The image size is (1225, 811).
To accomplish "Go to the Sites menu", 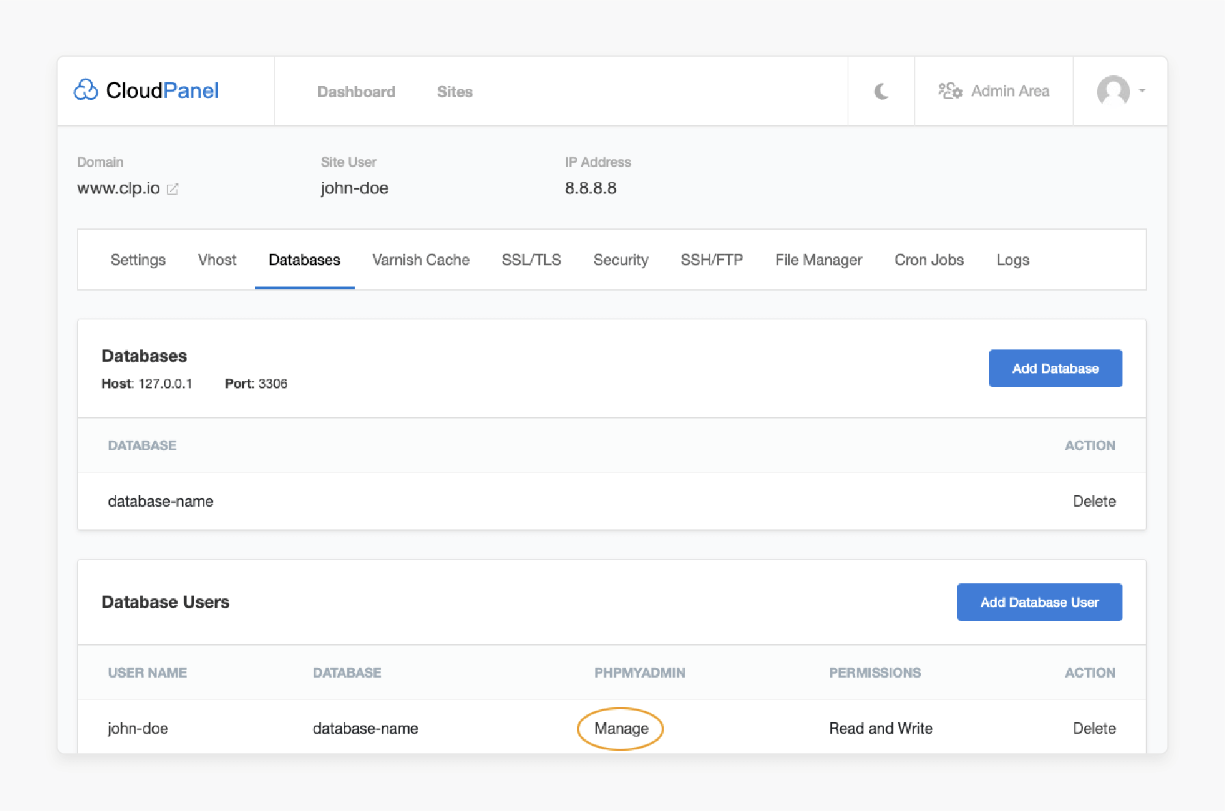I will pyautogui.click(x=455, y=92).
